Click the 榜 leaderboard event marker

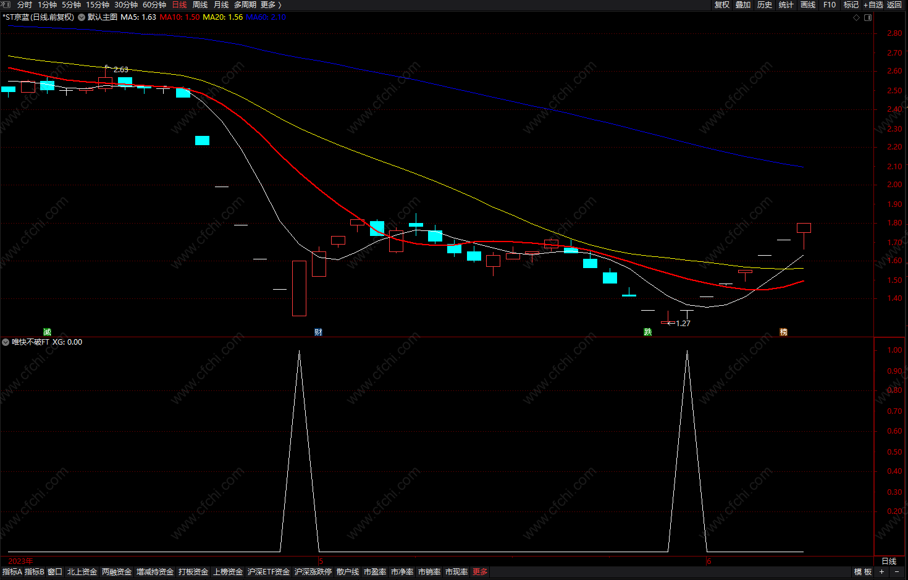click(783, 332)
